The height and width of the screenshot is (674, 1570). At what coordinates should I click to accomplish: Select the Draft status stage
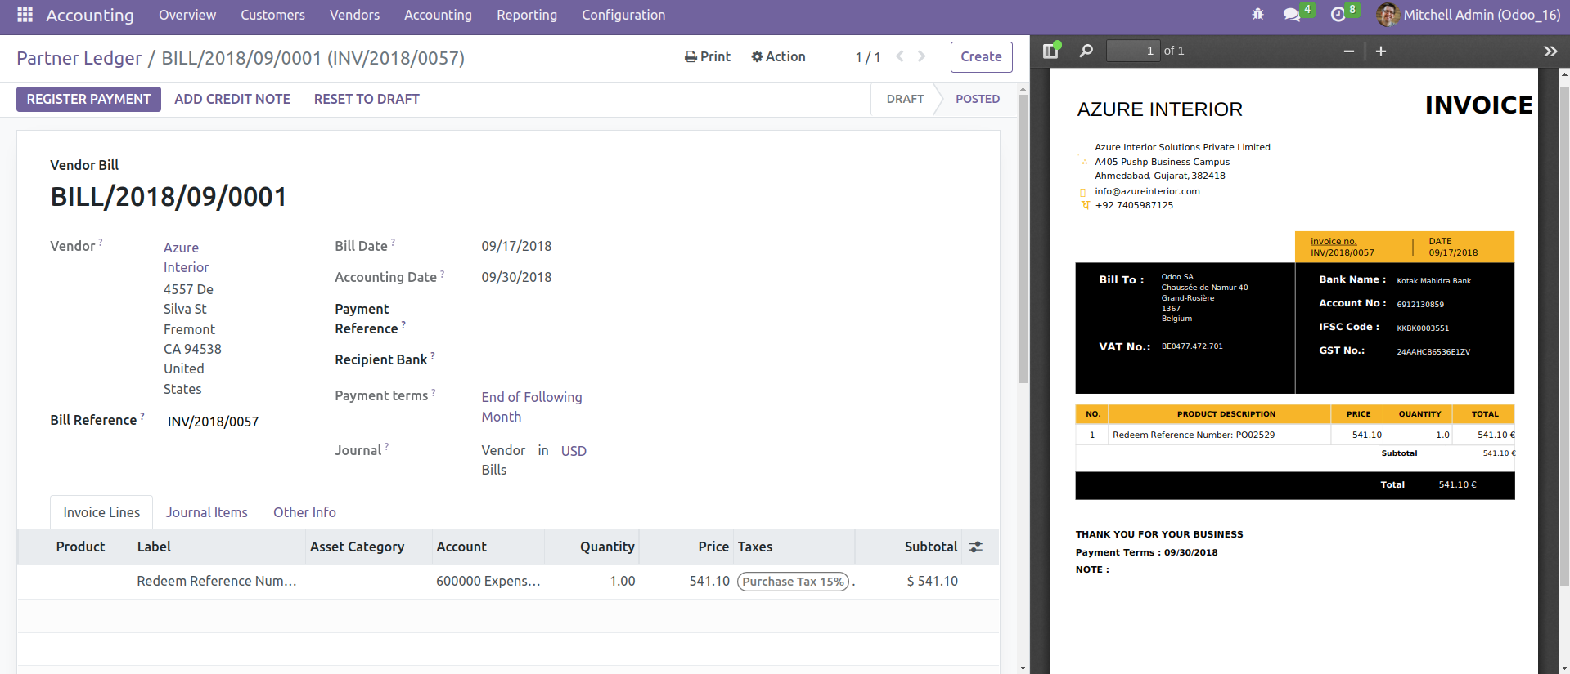point(905,99)
